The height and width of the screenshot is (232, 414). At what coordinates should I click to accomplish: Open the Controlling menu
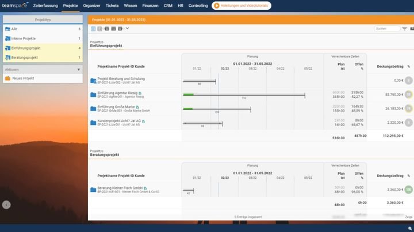pos(198,5)
